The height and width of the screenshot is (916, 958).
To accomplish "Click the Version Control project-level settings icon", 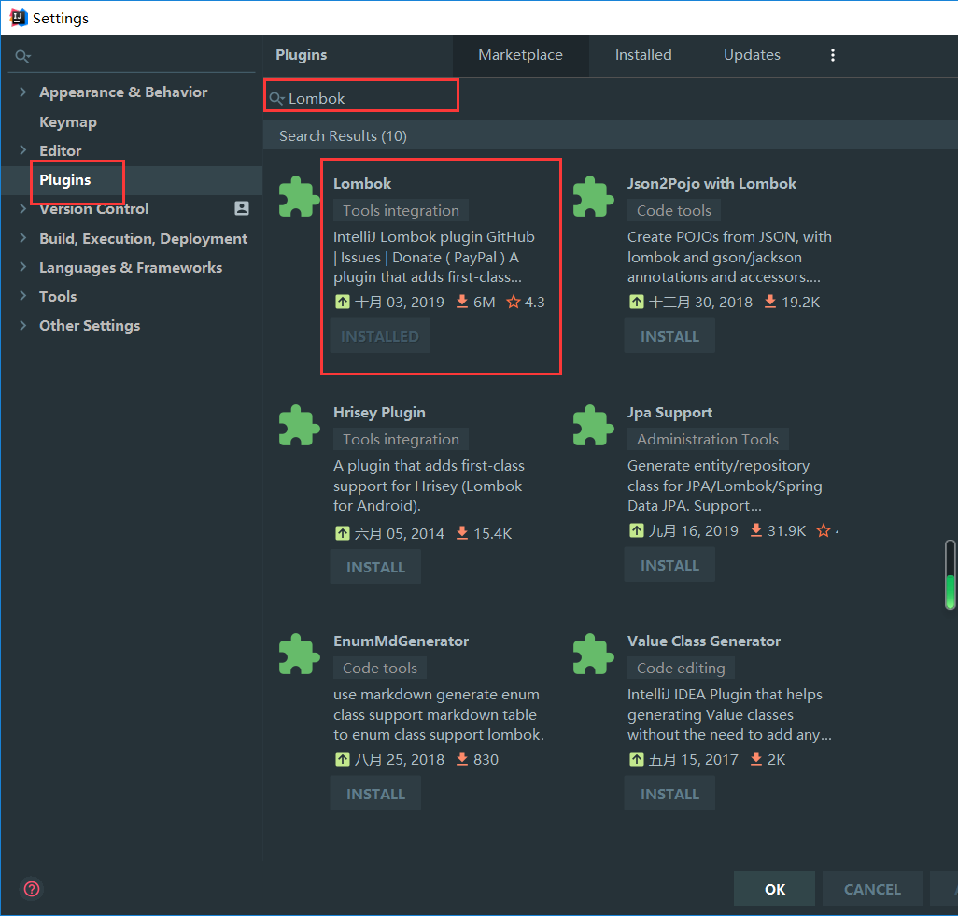I will 242,208.
